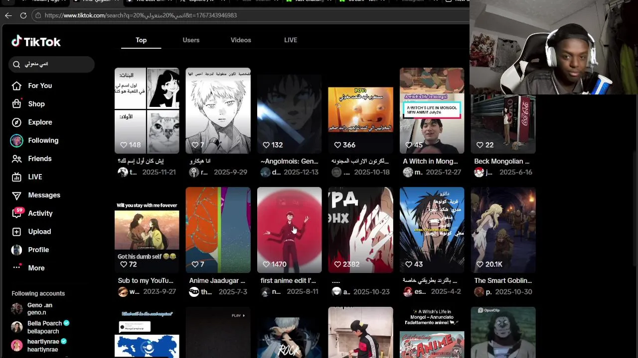Image resolution: width=638 pixels, height=358 pixels.
Task: Open the 'Will you stay with me' video
Action: (x=147, y=230)
